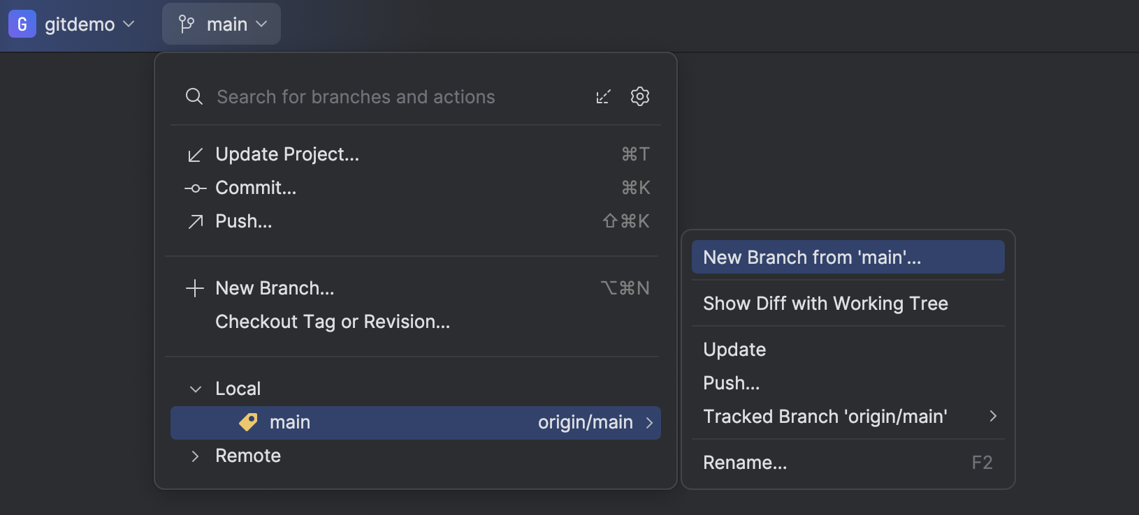Click Rename in the branch context menu

tap(745, 462)
